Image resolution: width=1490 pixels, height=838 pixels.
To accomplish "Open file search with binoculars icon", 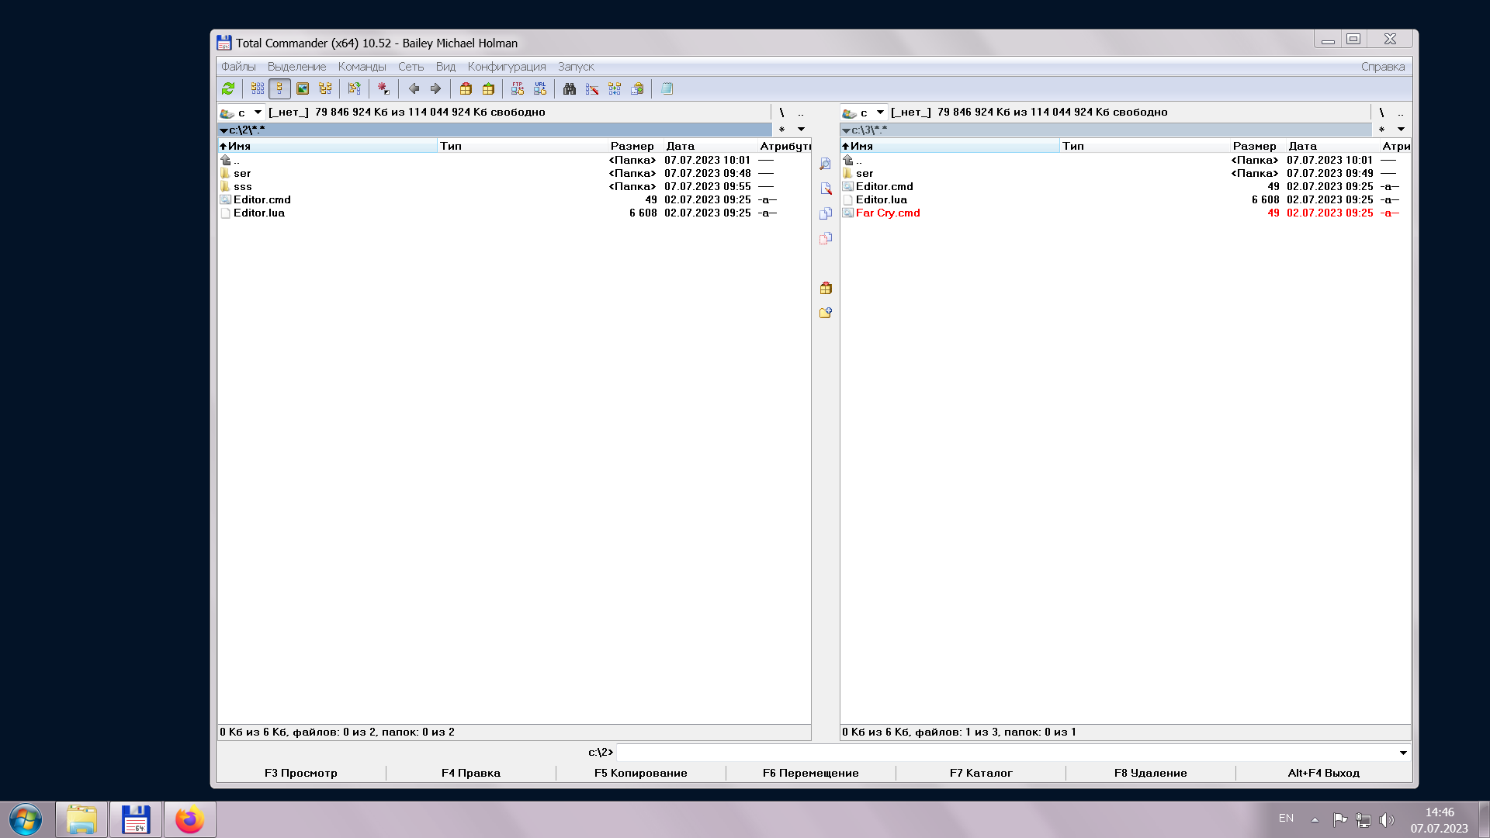I will pos(570,88).
